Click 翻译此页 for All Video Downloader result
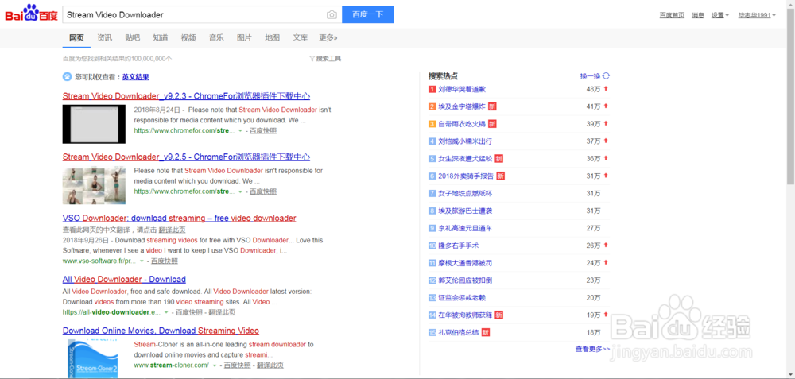 coord(222,312)
